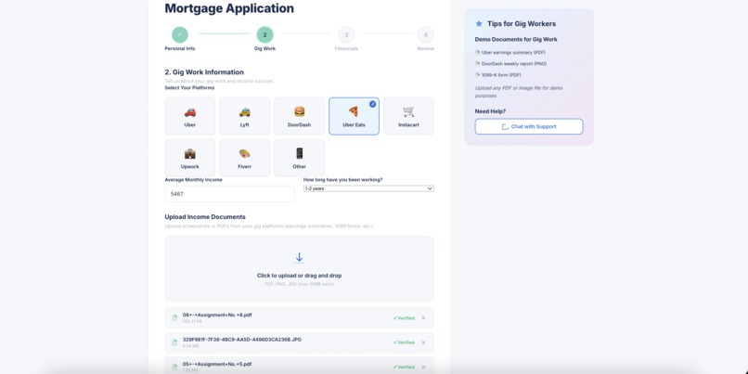Click the 08+-+Assignment+No.+8.pdf file name
Image resolution: width=748 pixels, height=374 pixels.
click(x=217, y=315)
